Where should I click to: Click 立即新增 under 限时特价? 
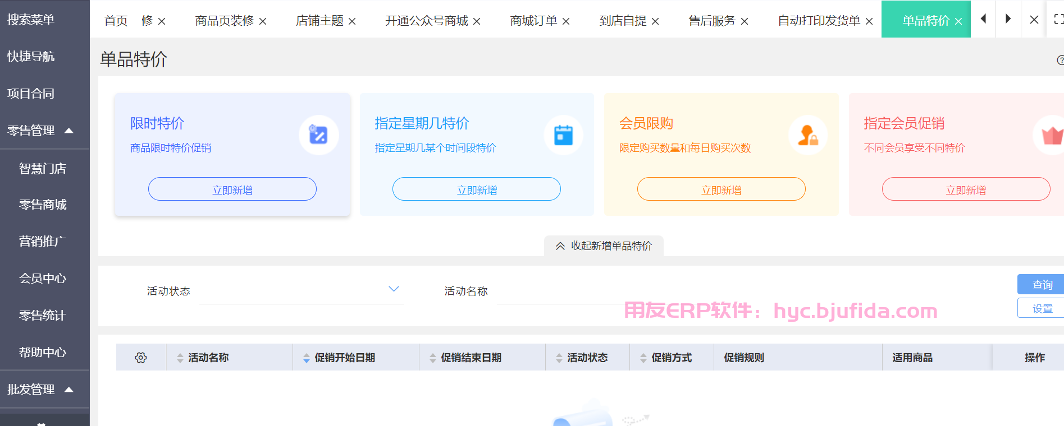[232, 189]
